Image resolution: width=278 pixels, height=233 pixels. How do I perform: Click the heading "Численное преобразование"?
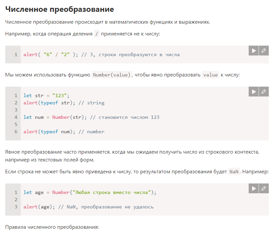tap(60, 9)
